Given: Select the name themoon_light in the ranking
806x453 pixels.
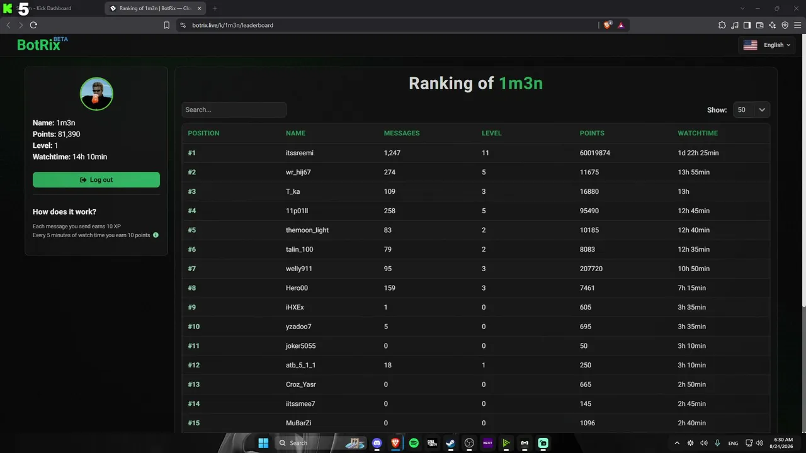Looking at the screenshot, I should (x=307, y=230).
